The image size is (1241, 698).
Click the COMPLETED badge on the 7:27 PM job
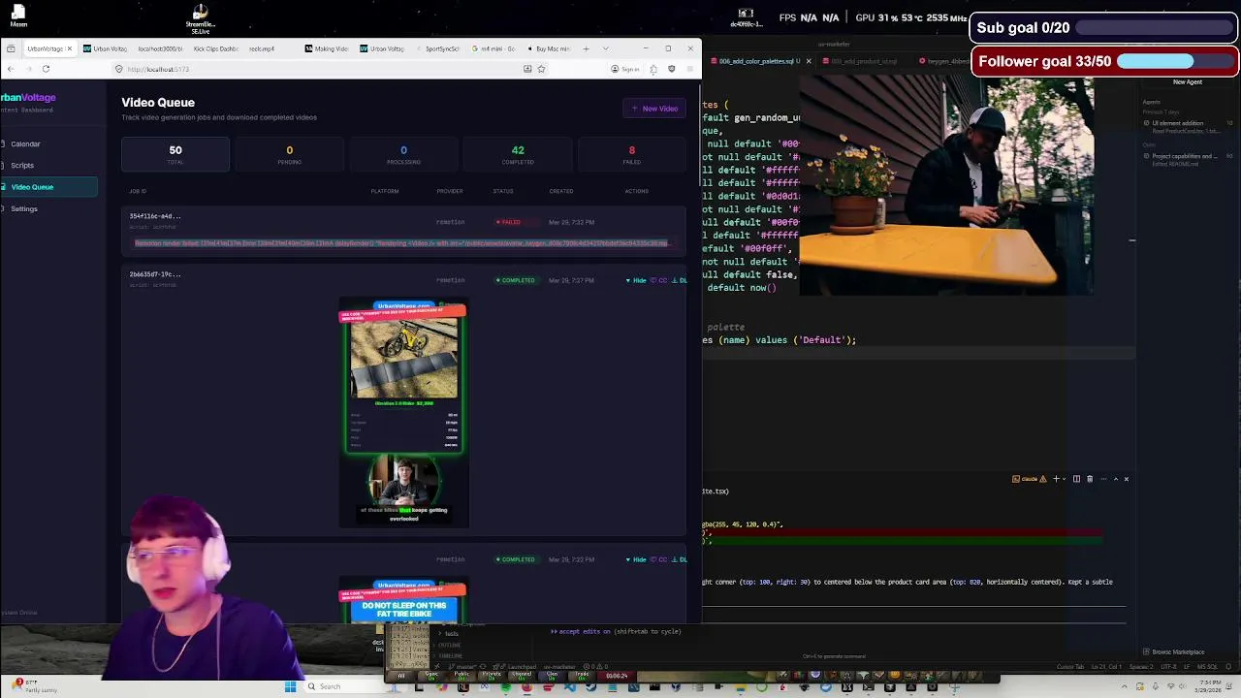[515, 280]
